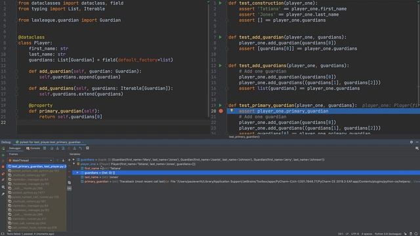Fold the primary_guardian property method
The height and width of the screenshot is (236, 420).
(x=16, y=111)
